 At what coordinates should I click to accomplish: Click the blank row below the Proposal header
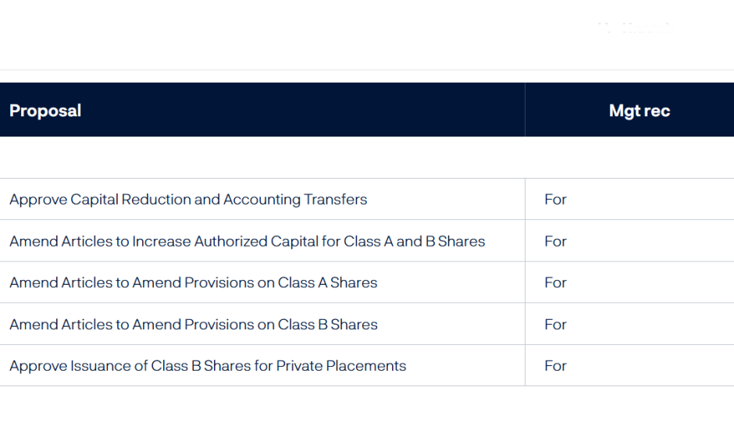[262, 158]
